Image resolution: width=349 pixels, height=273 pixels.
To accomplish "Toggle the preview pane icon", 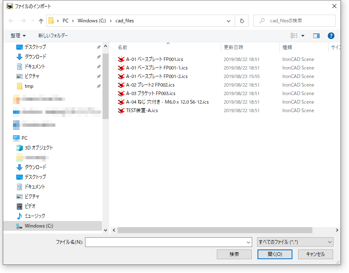I will point(316,36).
